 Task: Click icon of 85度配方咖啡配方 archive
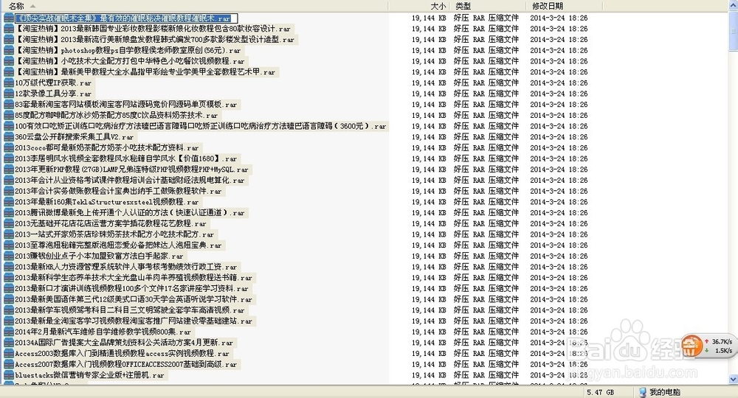tap(8, 115)
